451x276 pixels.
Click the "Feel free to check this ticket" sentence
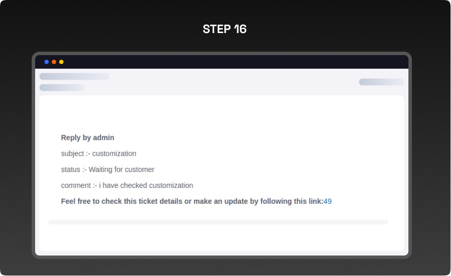click(151, 201)
